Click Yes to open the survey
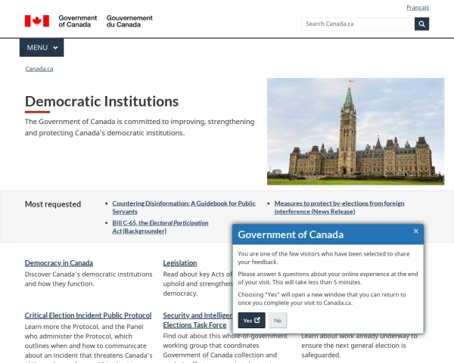This screenshot has width=454, height=363. [x=251, y=320]
